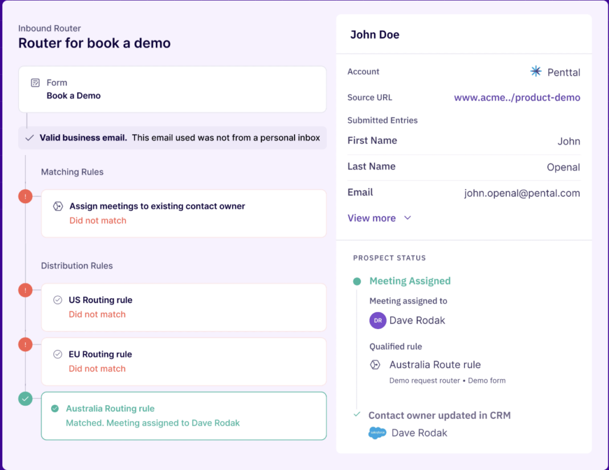Image resolution: width=609 pixels, height=470 pixels.
Task: Click the filled check inside Australia Routing rule card
Action: click(56, 409)
